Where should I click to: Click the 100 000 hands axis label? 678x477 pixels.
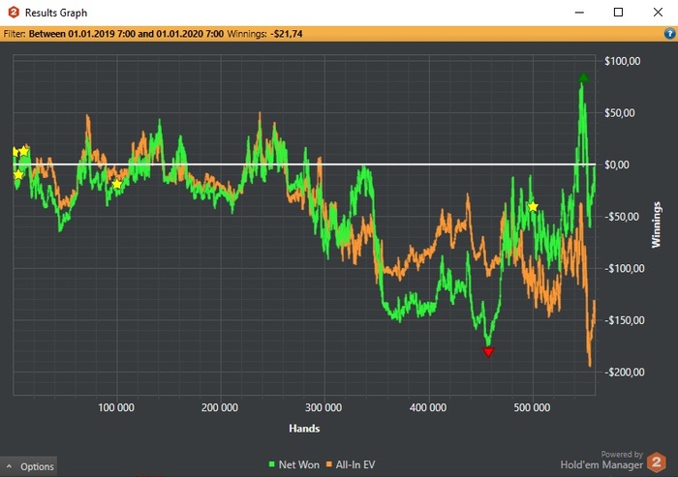click(116, 407)
